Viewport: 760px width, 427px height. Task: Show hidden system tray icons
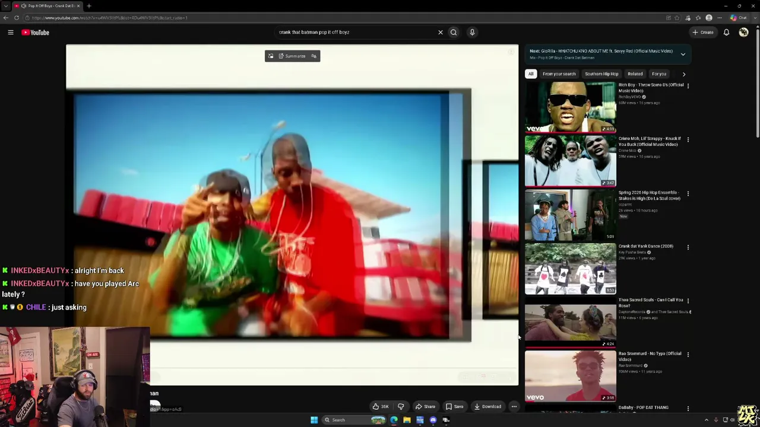coord(707,420)
